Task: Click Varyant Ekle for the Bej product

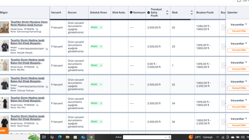Action: [239, 69]
